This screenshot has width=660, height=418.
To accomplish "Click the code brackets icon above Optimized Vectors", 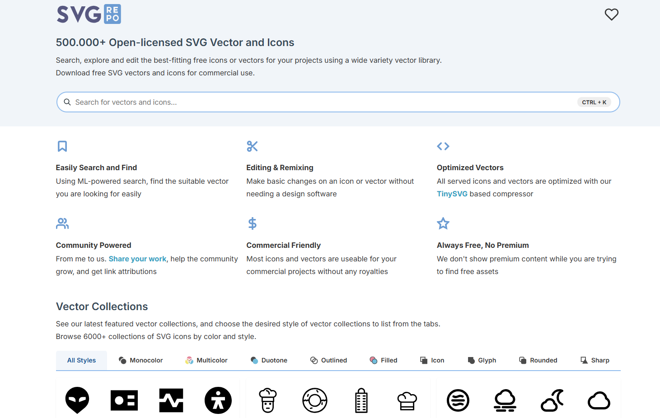I will point(443,146).
